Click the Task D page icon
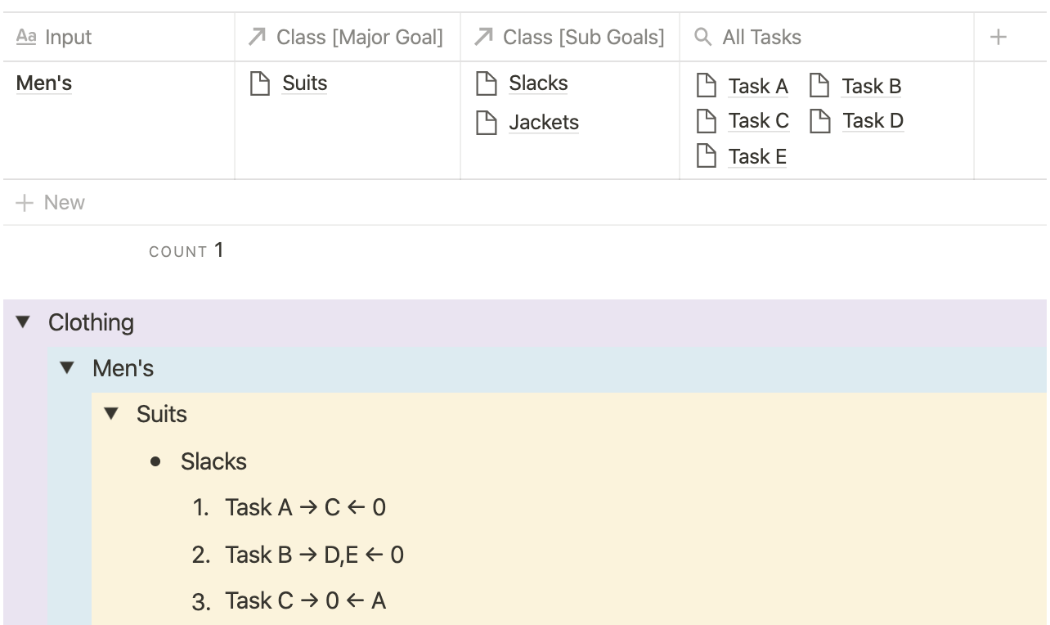The height and width of the screenshot is (625, 1050). pyautogui.click(x=819, y=121)
